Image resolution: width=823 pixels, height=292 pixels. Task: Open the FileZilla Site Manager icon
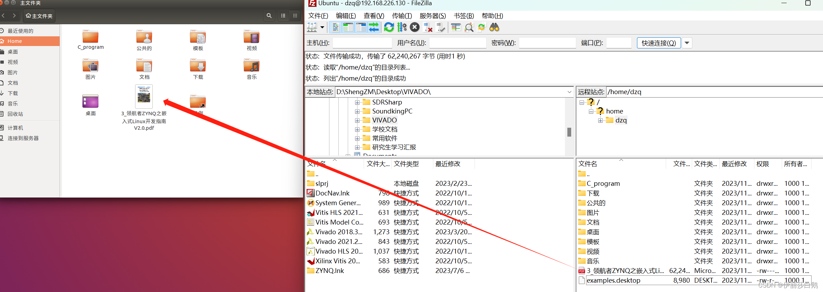coord(312,27)
